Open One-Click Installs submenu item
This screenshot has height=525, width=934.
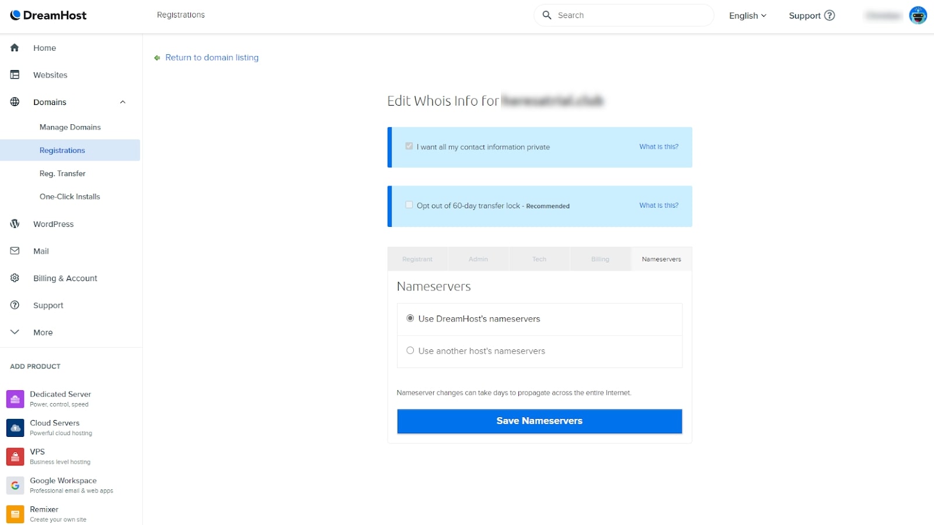click(70, 197)
